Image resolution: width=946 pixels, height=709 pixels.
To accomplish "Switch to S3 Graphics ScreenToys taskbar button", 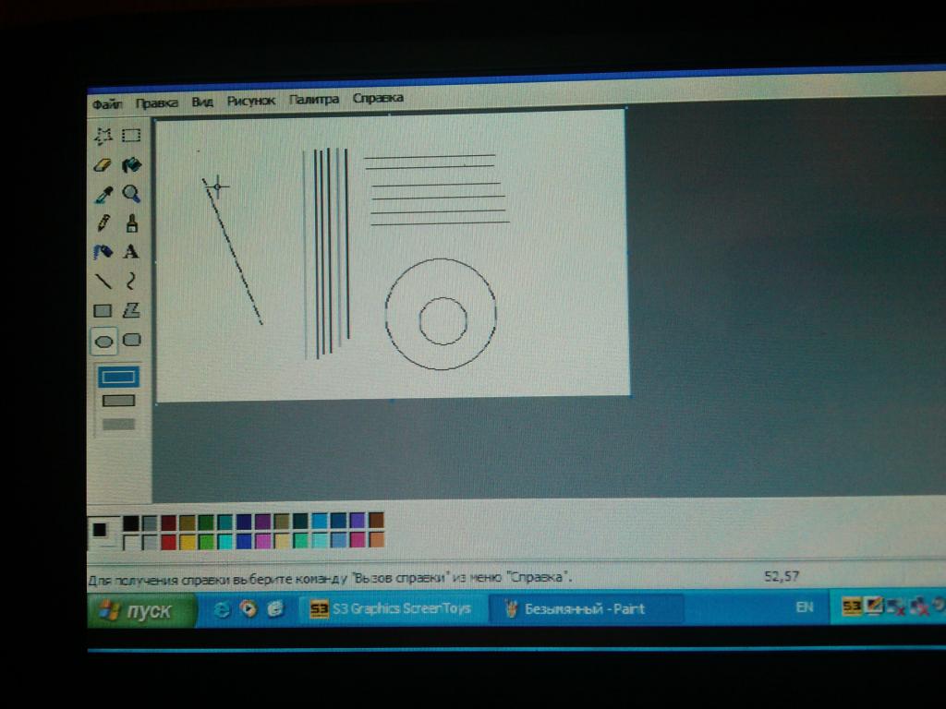I will point(392,609).
